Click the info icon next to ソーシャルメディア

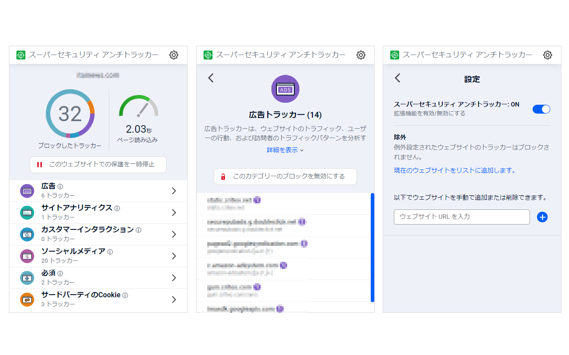pyautogui.click(x=110, y=252)
